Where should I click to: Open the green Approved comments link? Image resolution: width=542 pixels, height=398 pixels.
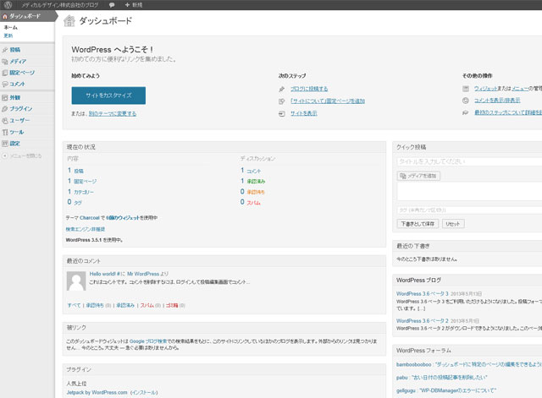tap(256, 182)
